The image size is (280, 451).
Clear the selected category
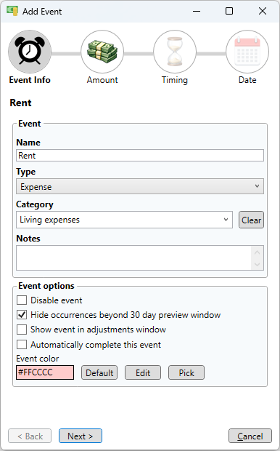[x=251, y=220]
